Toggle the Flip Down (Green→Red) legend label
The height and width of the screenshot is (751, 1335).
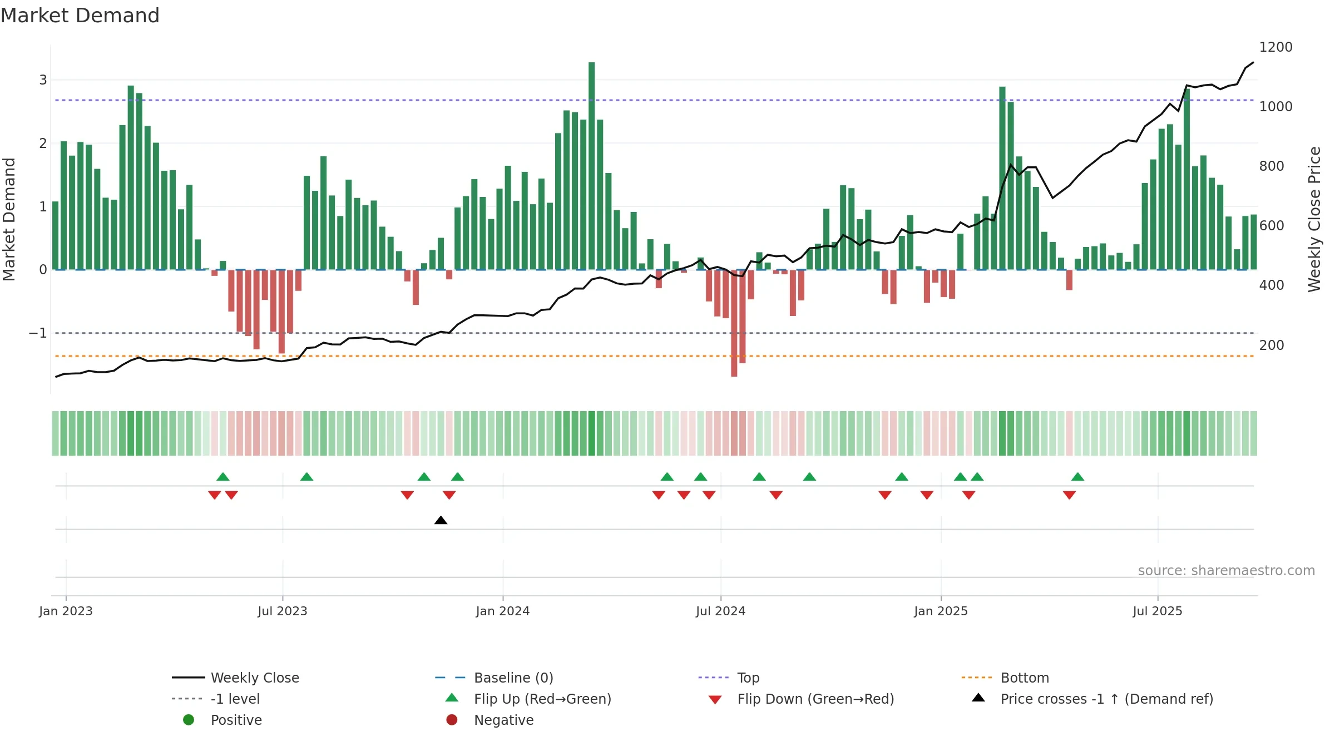pyautogui.click(x=815, y=699)
